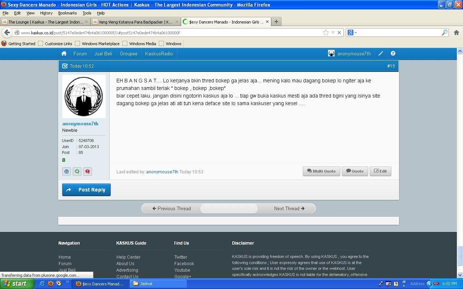Close The Lounge Kaskus tab
The height and width of the screenshot is (289, 463).
coord(86,22)
